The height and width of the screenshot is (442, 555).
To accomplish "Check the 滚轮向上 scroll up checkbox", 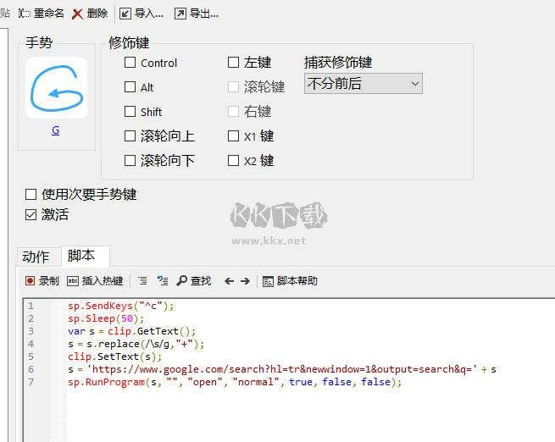I will [130, 136].
